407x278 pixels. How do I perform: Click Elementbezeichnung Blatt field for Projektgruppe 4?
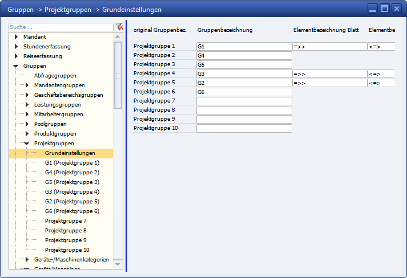329,74
